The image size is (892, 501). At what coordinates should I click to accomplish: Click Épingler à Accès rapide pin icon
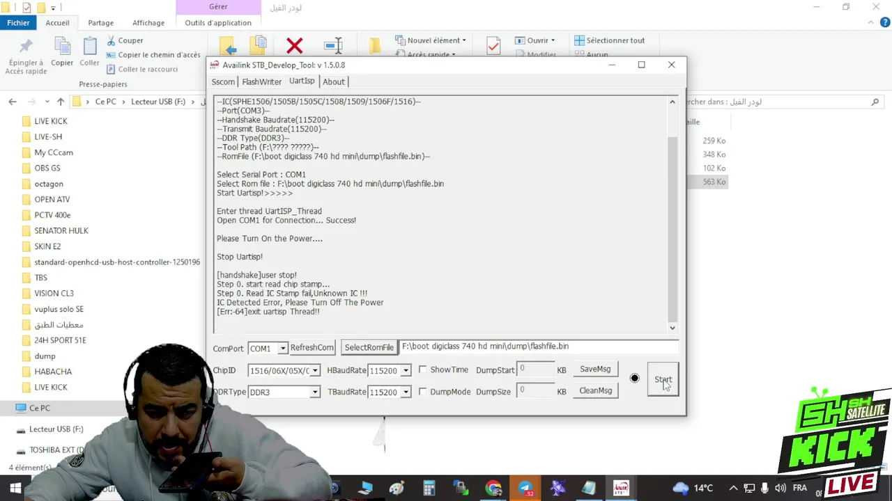26,47
